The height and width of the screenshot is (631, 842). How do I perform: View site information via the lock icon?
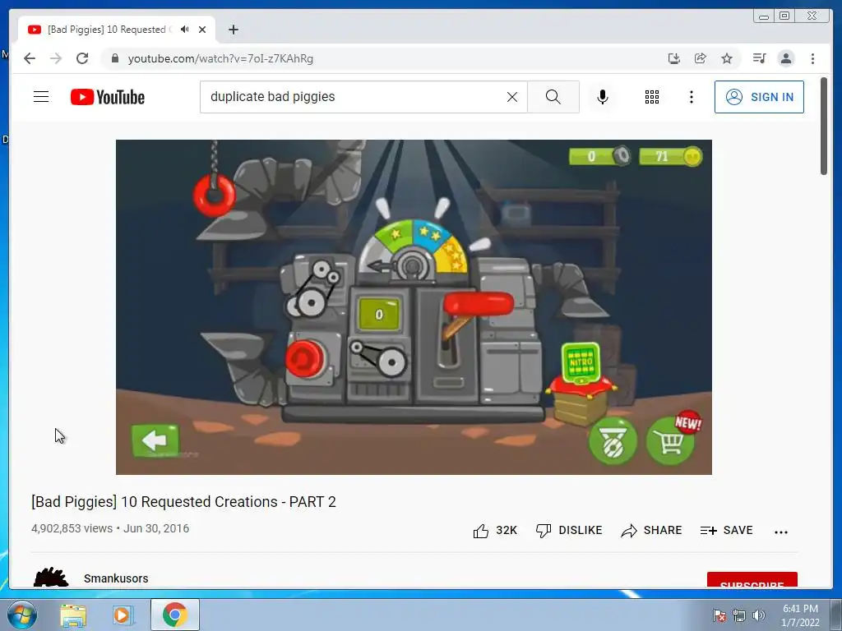114,58
